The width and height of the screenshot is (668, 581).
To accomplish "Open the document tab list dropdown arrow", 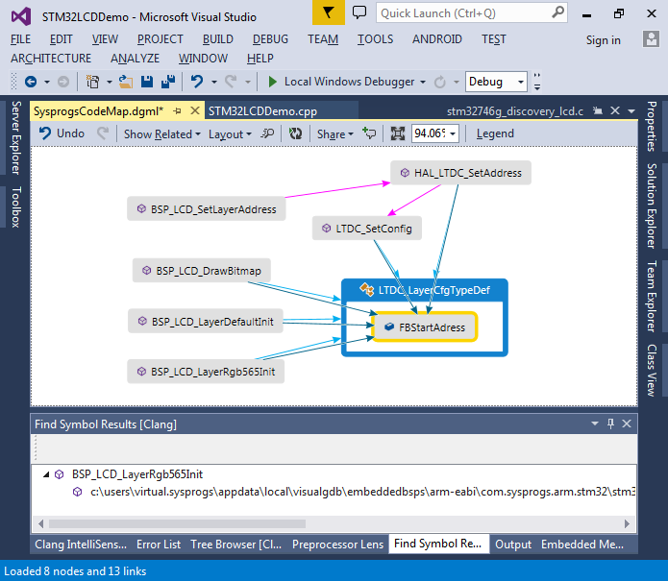I will (631, 111).
